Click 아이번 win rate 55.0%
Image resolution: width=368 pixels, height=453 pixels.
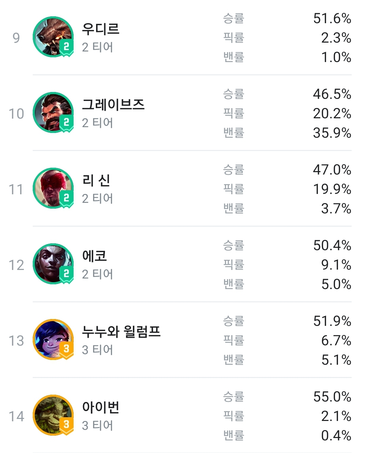click(332, 397)
